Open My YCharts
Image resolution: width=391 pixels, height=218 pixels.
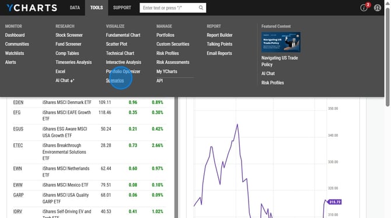(167, 71)
